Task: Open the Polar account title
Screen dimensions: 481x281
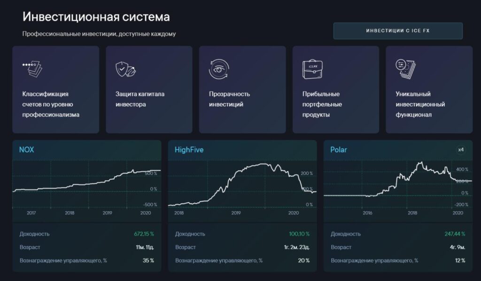Action: [x=339, y=150]
